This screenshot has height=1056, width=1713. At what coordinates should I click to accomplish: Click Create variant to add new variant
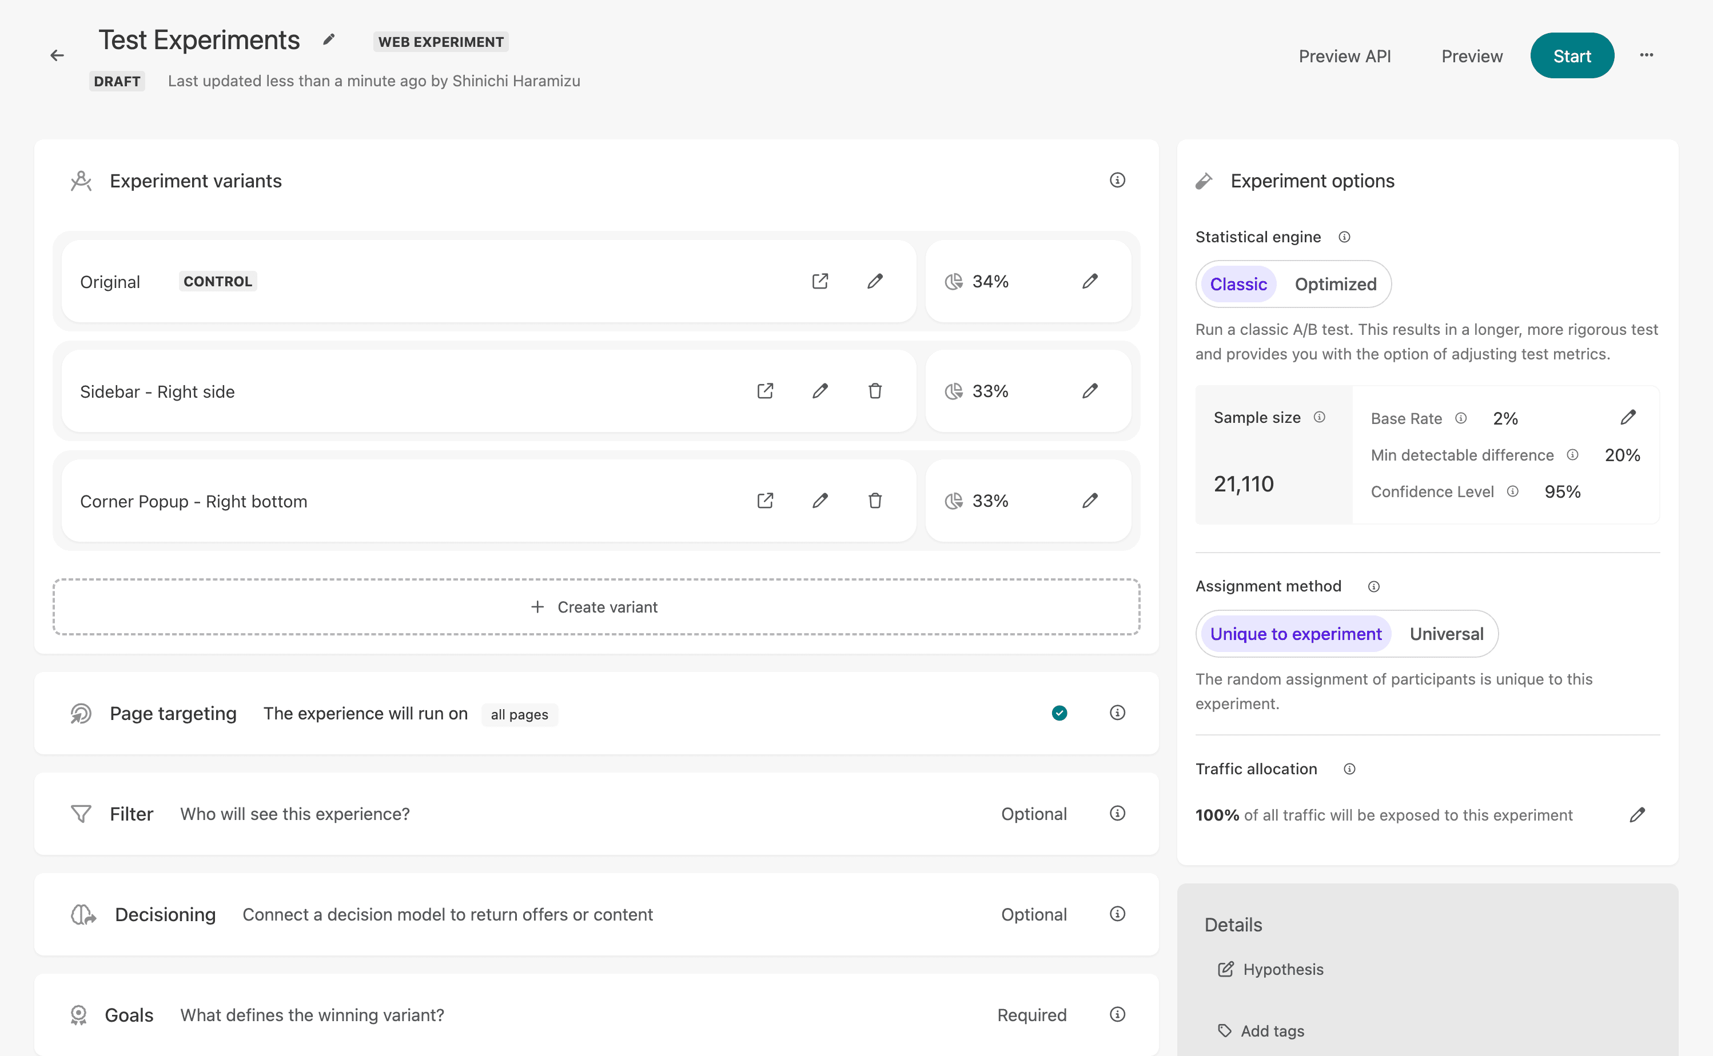click(596, 607)
